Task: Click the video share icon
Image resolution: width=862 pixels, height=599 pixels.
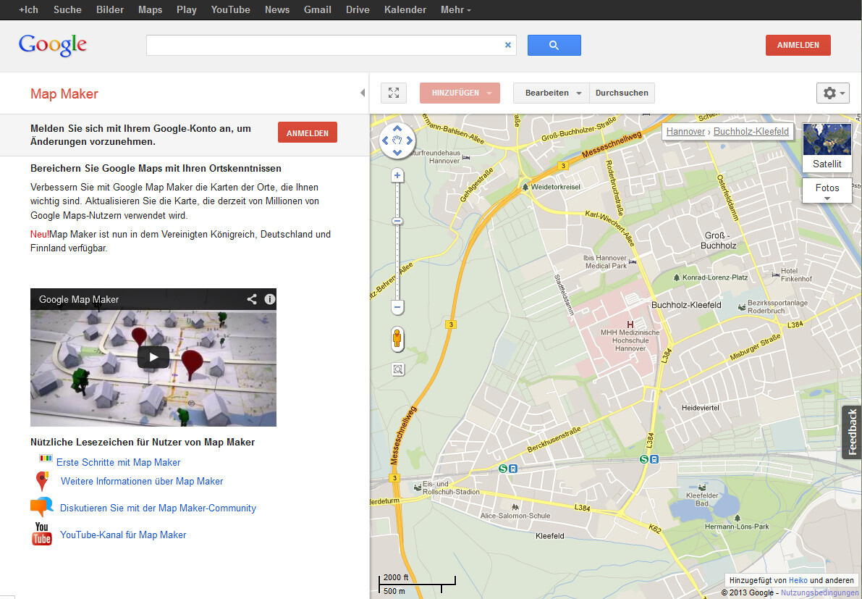Action: 252,299
